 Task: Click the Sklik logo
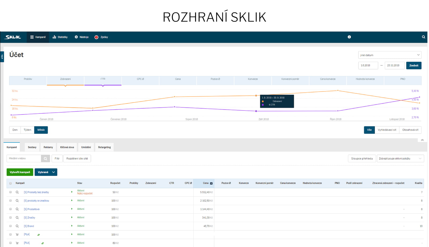pyautogui.click(x=13, y=37)
